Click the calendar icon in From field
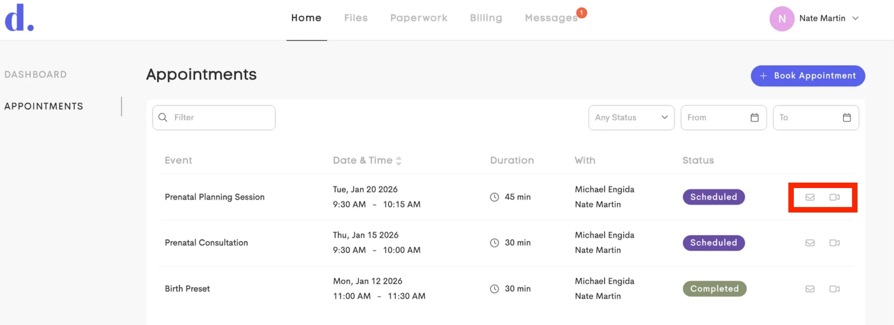 click(755, 117)
